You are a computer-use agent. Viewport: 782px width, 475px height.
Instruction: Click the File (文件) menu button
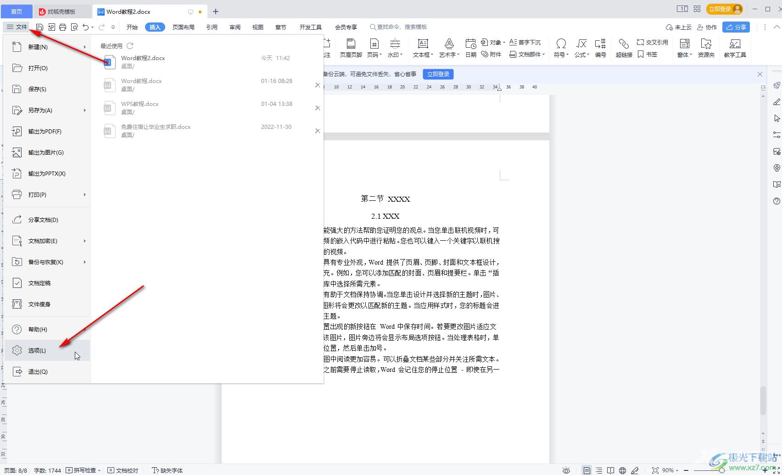17,27
